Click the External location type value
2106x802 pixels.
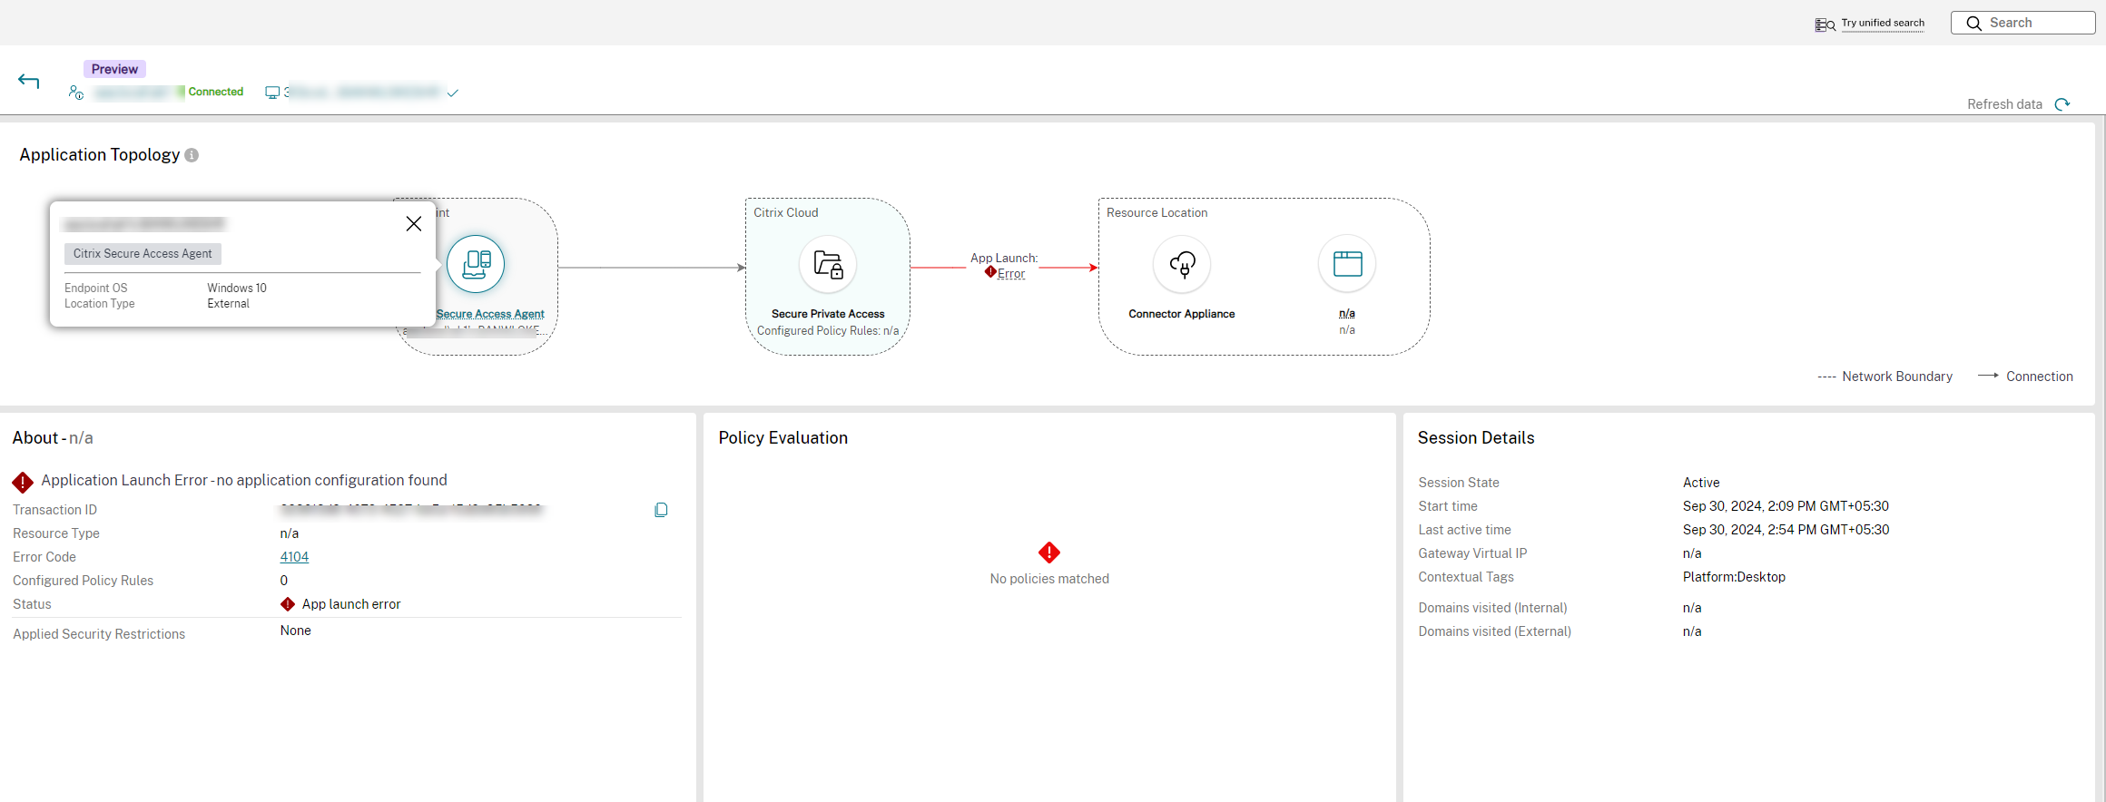(228, 303)
